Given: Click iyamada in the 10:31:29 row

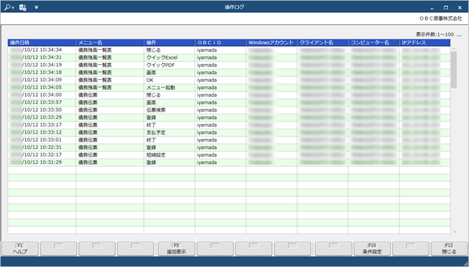Looking at the screenshot, I should (x=207, y=162).
